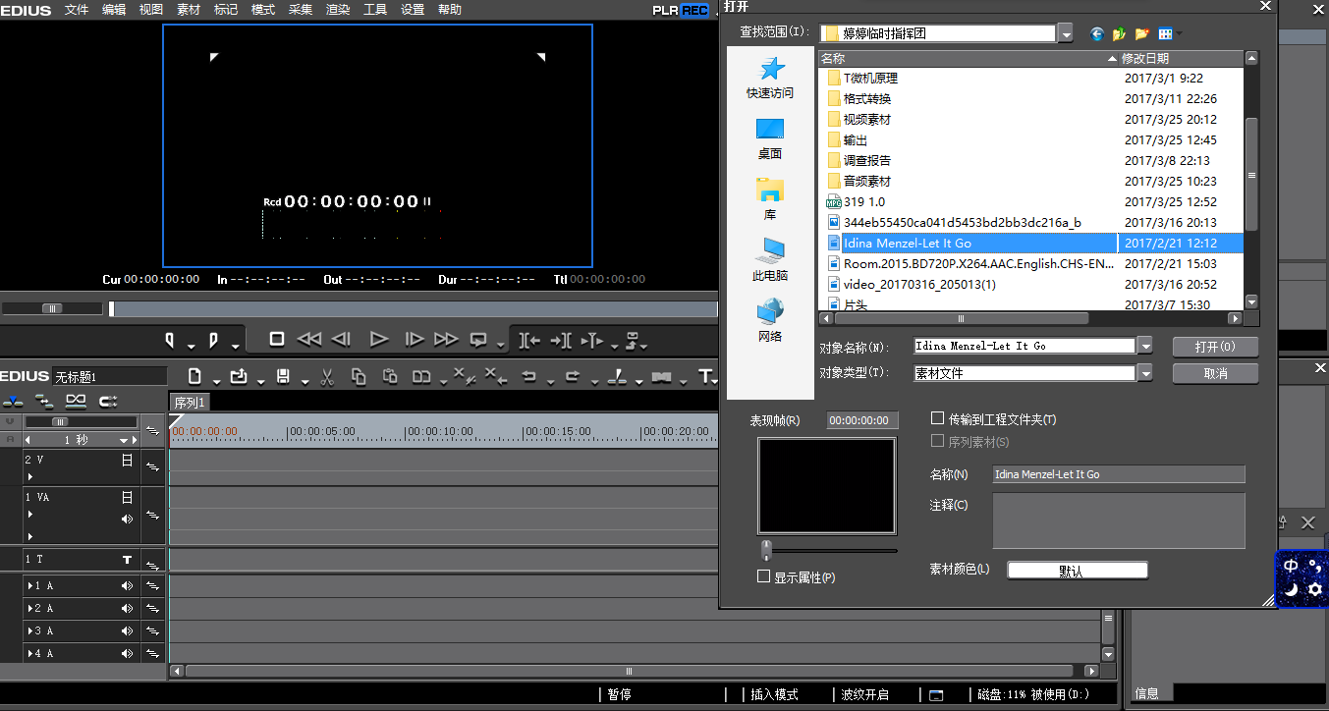Screen dimensions: 1329x711
Task: Click the Undo arrow icon
Action: [528, 376]
